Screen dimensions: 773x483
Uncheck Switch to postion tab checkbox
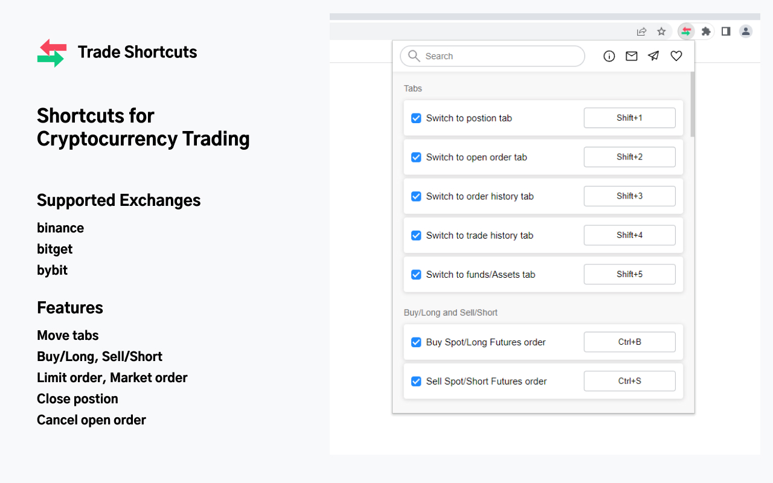pyautogui.click(x=416, y=118)
